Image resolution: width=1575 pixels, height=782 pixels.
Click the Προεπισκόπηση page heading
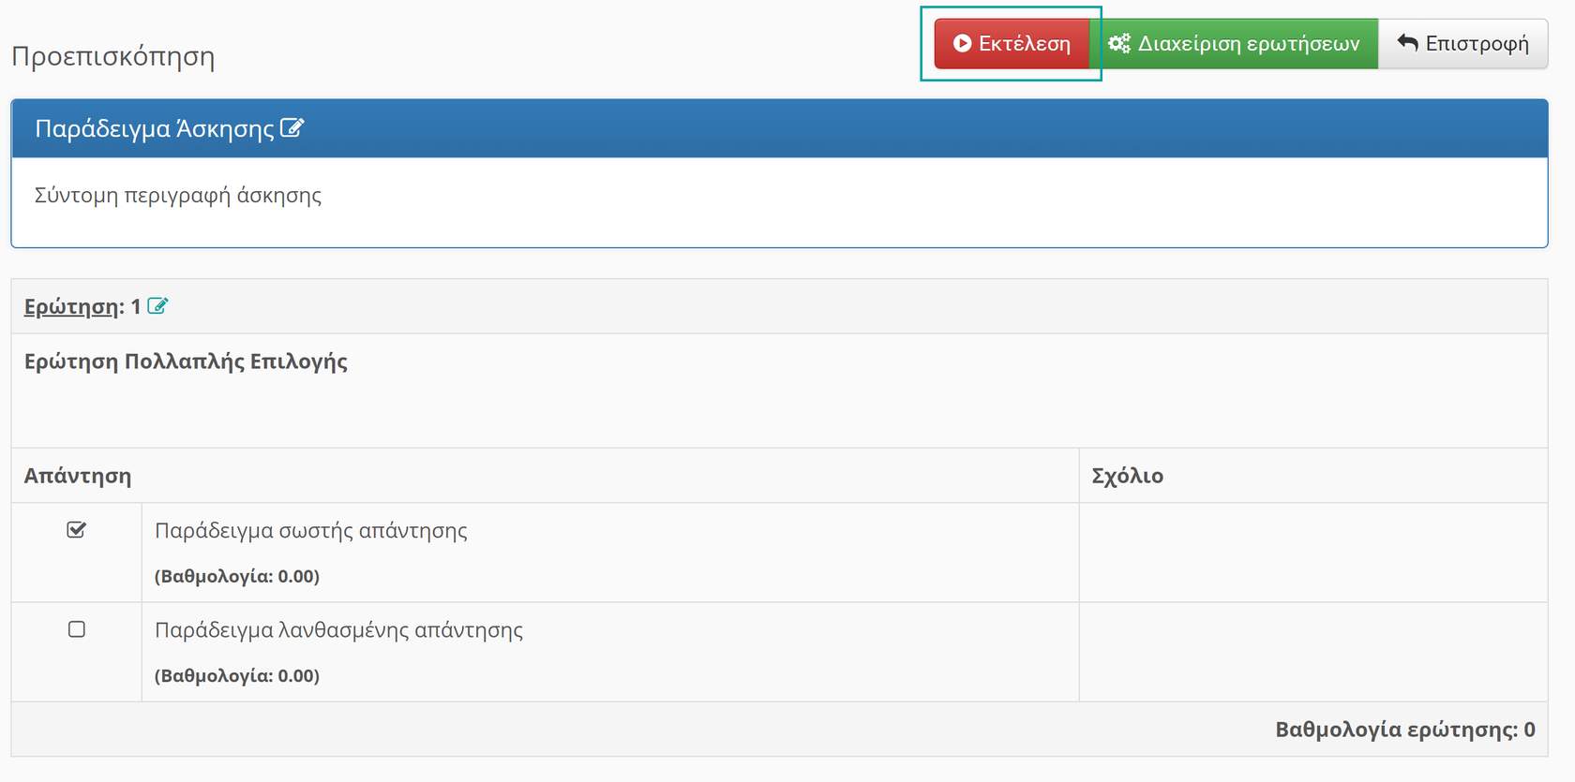click(x=113, y=56)
